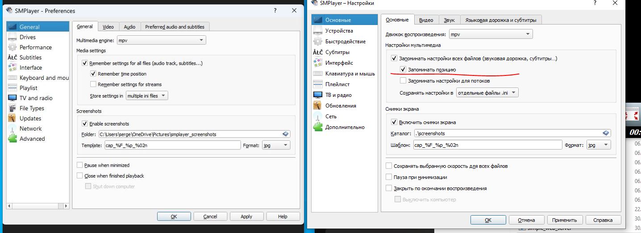Screen dimensions: 641x233
Task: Open Языковая дорожка и субтитры tab
Action: (501, 20)
